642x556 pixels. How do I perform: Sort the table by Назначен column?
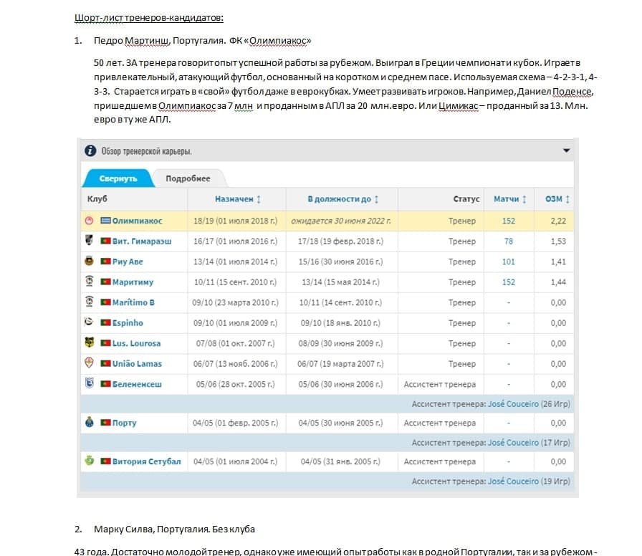tap(238, 199)
